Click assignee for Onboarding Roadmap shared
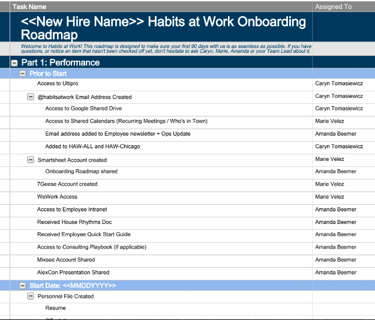The width and height of the screenshot is (375, 320). pos(336,171)
